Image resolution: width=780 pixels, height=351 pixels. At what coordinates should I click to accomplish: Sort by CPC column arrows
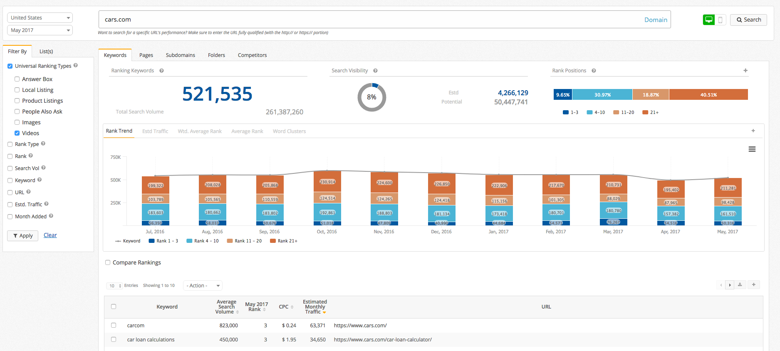[292, 307]
